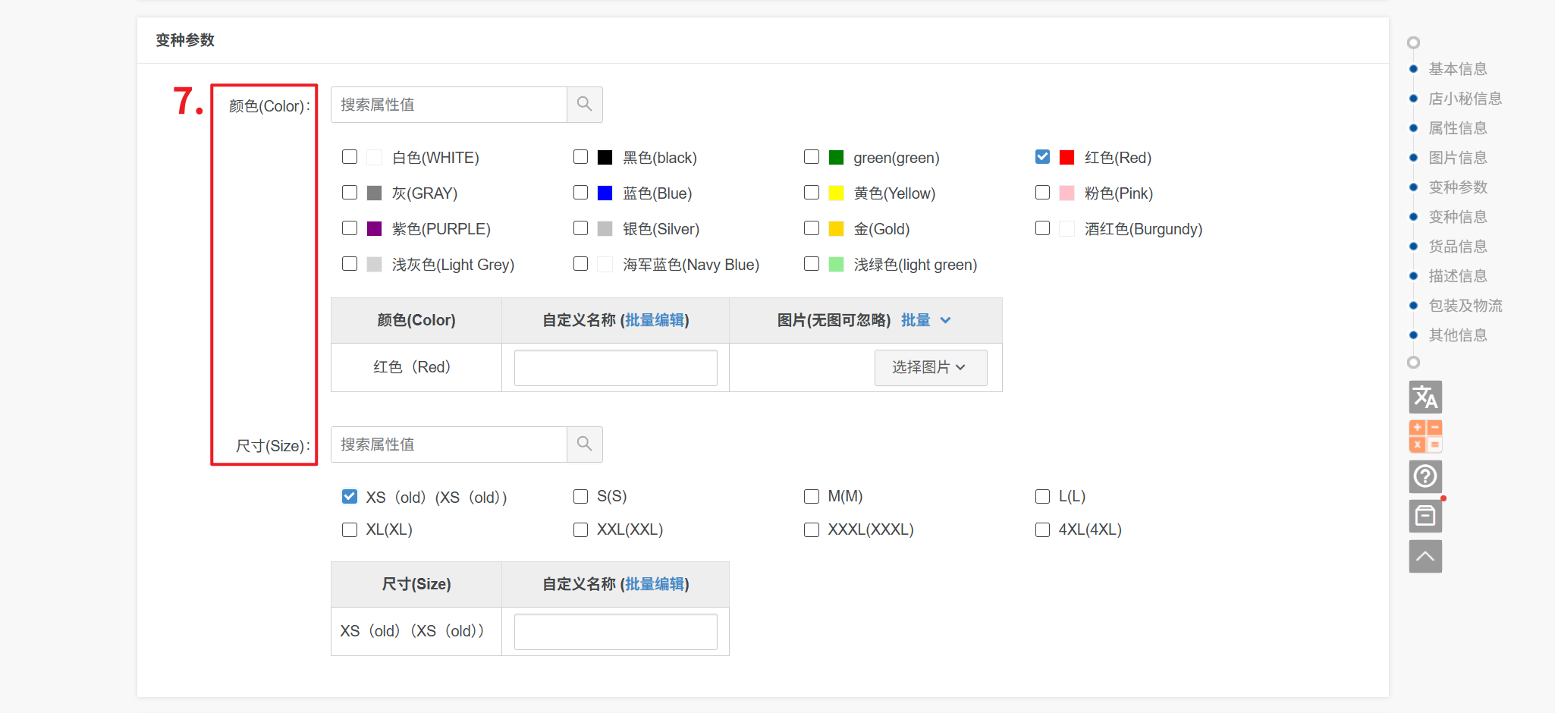
Task: Navigate to 包装及物流 section
Action: pos(1465,306)
